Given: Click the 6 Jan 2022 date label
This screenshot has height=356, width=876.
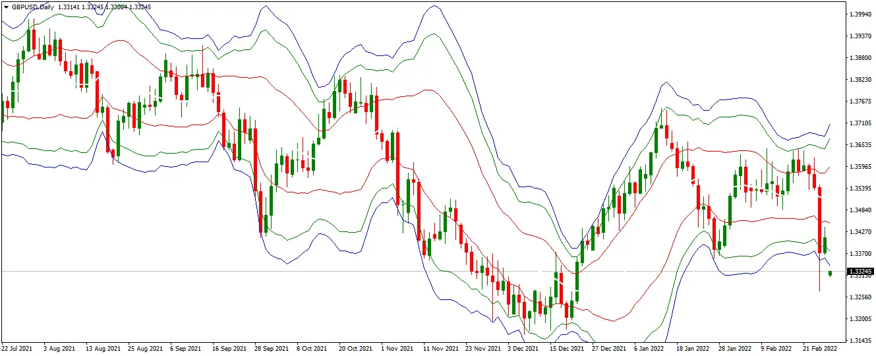Looking at the screenshot, I should coord(649,348).
